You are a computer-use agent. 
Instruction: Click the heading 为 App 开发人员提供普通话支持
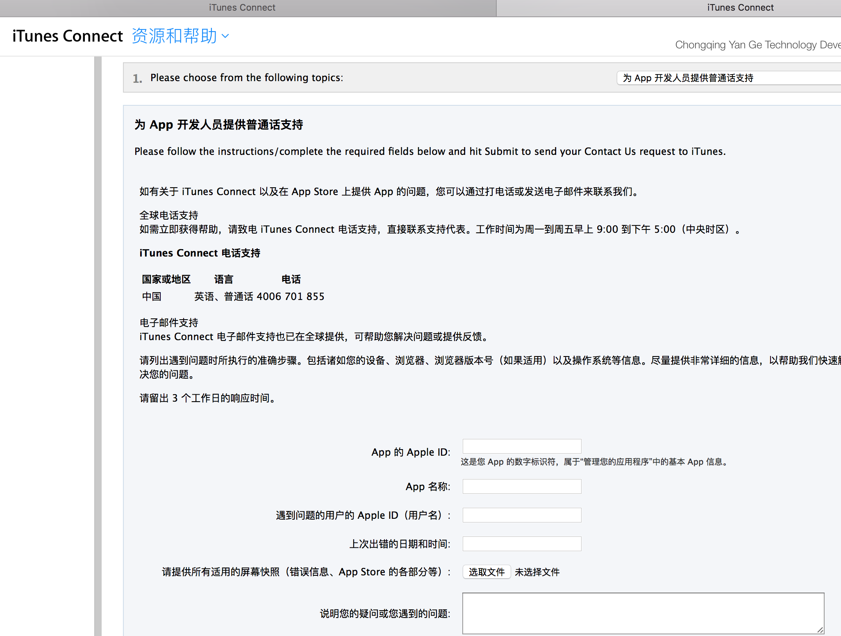coord(218,125)
